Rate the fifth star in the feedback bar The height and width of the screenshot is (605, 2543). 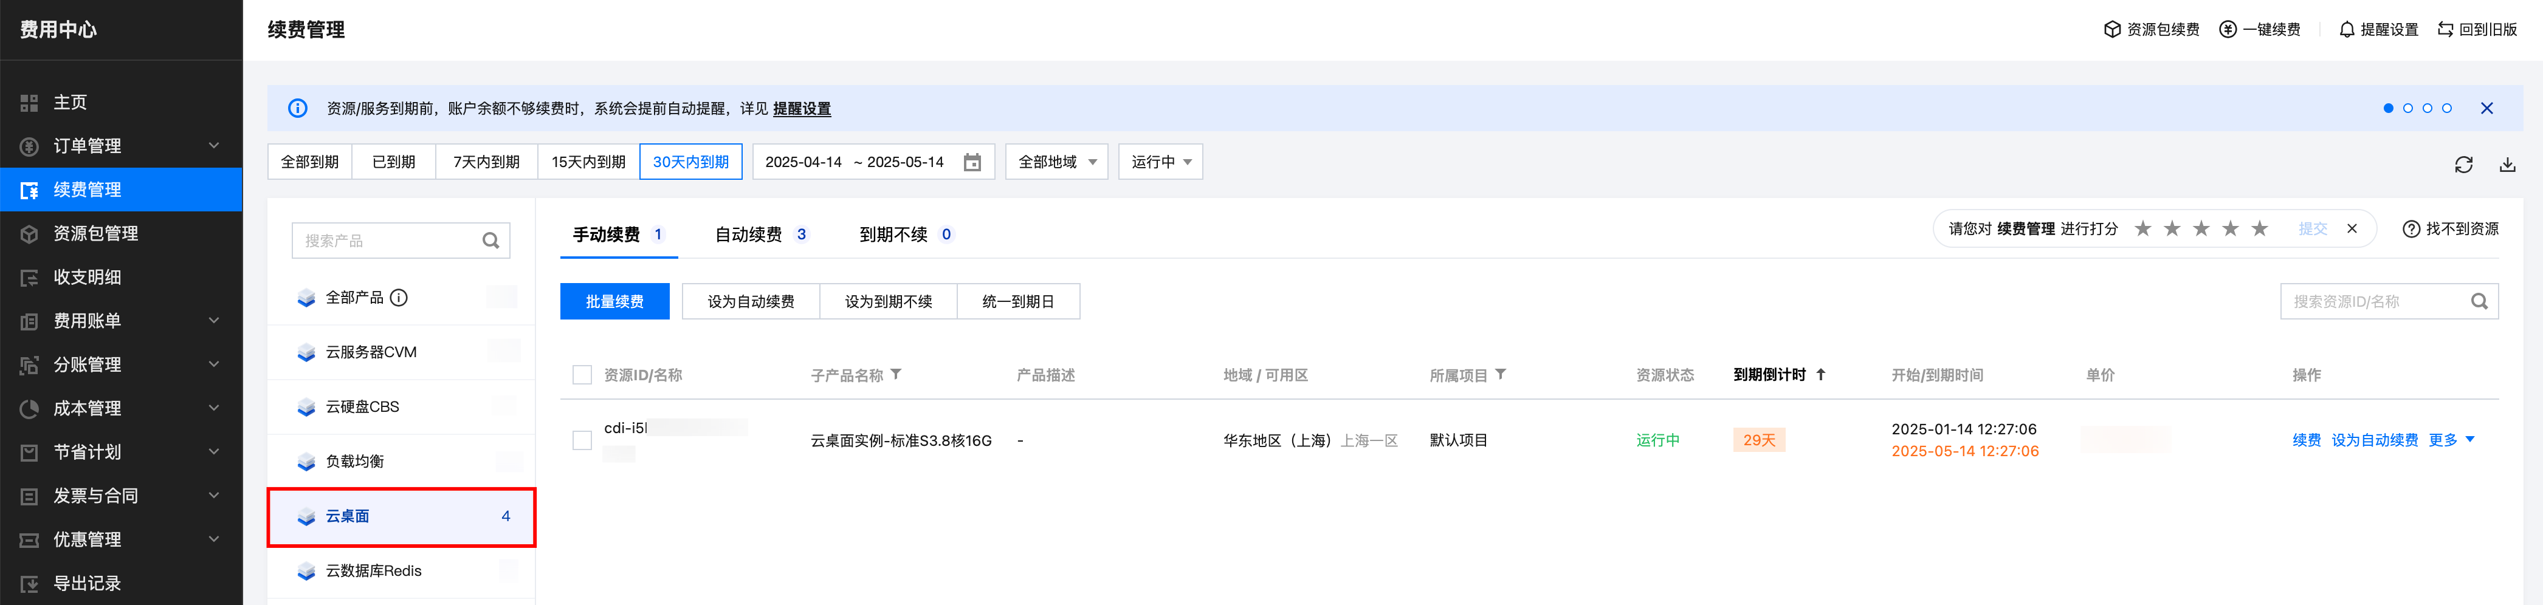pos(2259,229)
